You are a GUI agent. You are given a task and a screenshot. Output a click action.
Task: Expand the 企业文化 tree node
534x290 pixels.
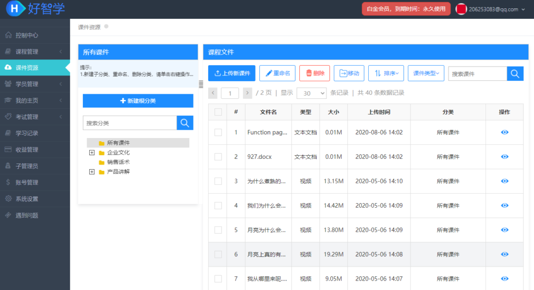92,153
